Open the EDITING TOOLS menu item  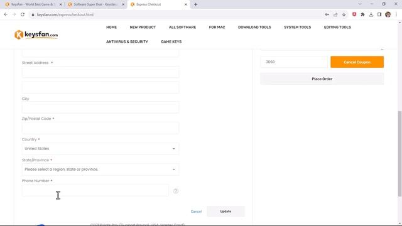pos(337,27)
